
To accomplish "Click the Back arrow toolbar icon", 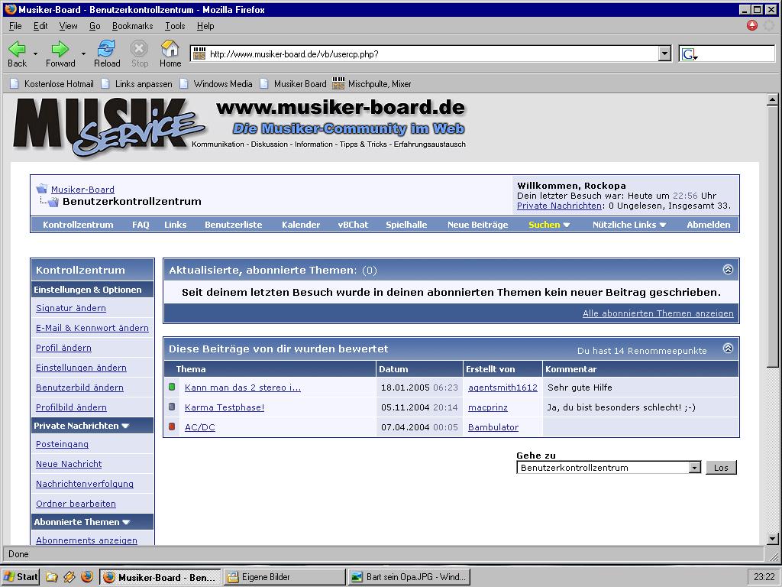I will click(17, 49).
